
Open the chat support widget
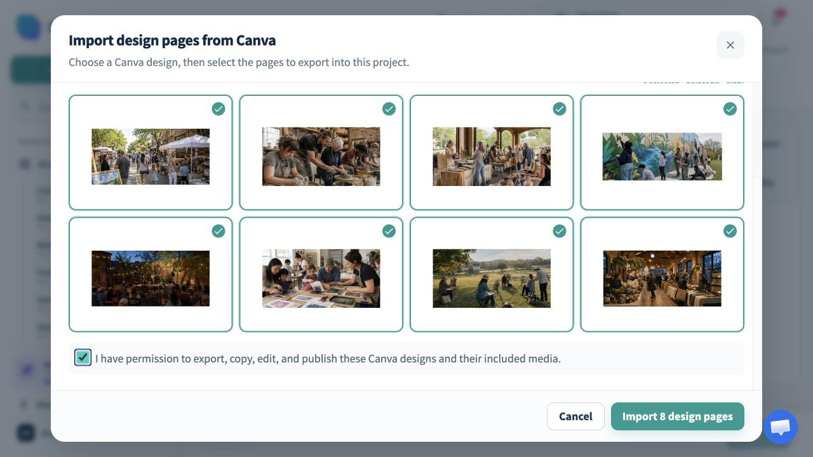[780, 427]
